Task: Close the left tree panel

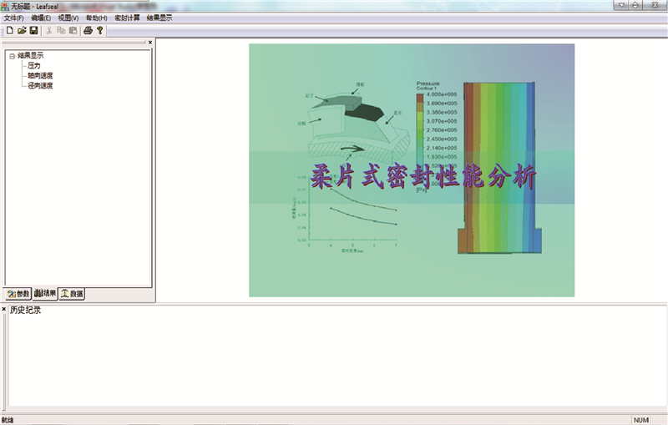Action: click(x=150, y=42)
